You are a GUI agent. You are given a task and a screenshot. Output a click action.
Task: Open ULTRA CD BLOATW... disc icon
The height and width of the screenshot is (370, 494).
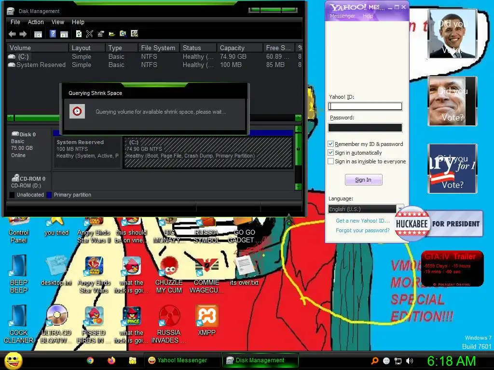[56, 324]
